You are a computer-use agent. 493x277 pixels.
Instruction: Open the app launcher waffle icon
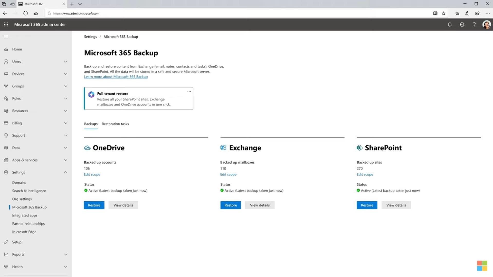pos(6,24)
